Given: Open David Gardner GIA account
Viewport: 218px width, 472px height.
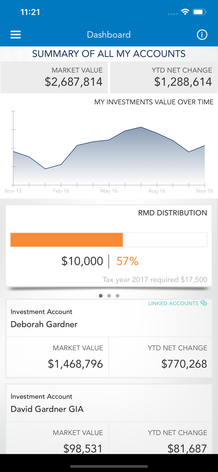Looking at the screenshot, I should tap(47, 409).
